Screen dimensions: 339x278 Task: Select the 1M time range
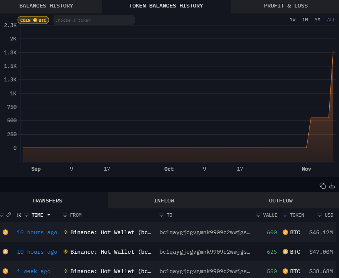point(305,20)
